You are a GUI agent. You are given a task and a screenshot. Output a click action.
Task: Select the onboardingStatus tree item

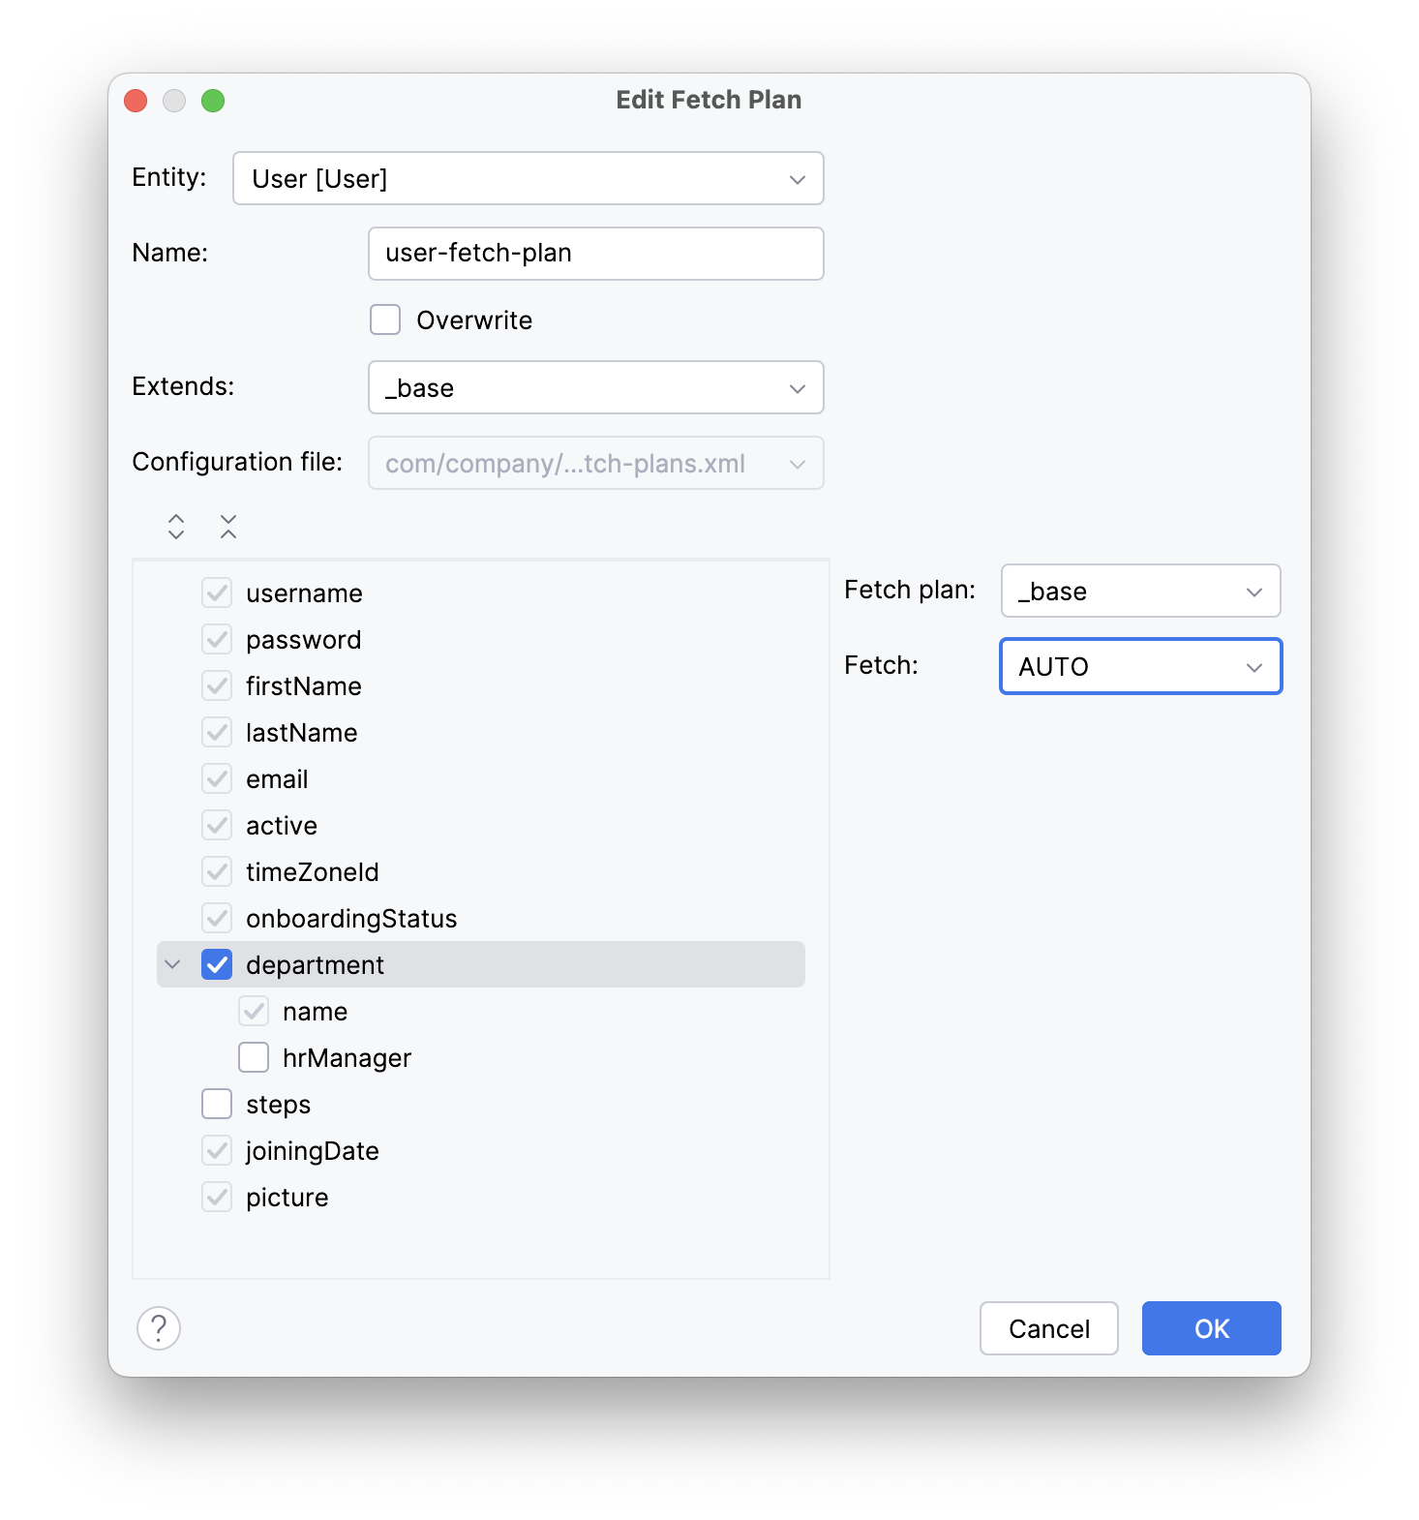(351, 918)
